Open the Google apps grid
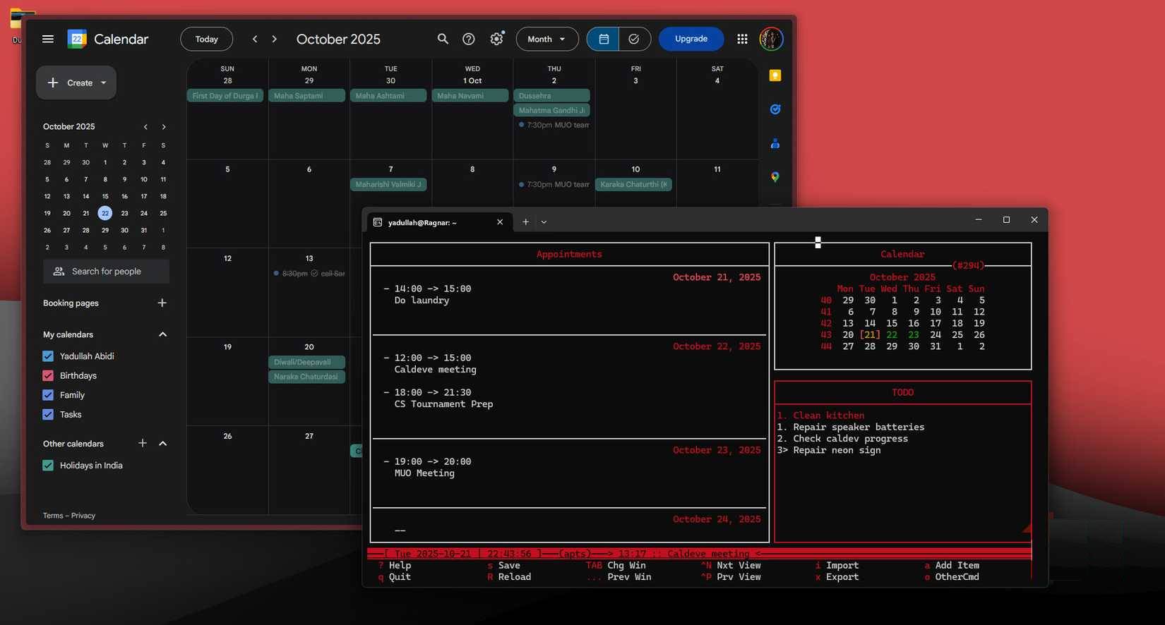This screenshot has width=1165, height=625. [x=742, y=39]
